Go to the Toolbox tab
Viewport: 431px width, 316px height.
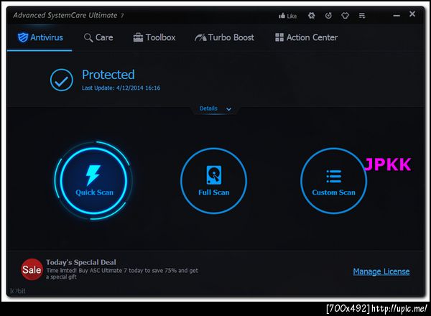tap(154, 37)
